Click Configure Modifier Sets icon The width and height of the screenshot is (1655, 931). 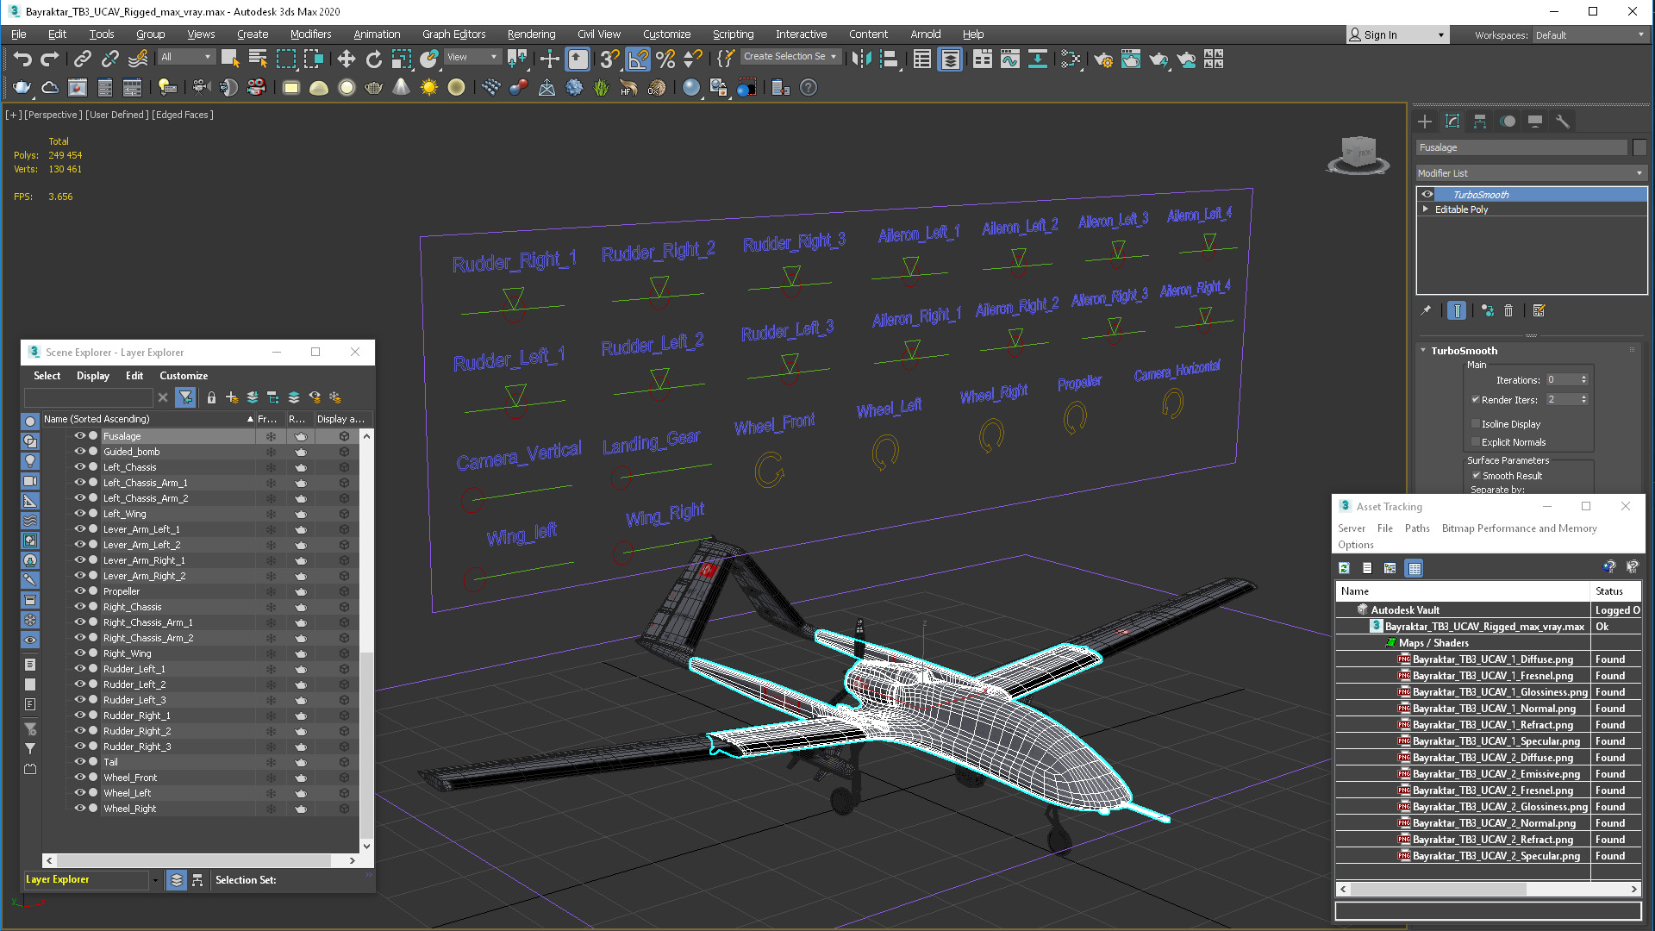point(1539,310)
